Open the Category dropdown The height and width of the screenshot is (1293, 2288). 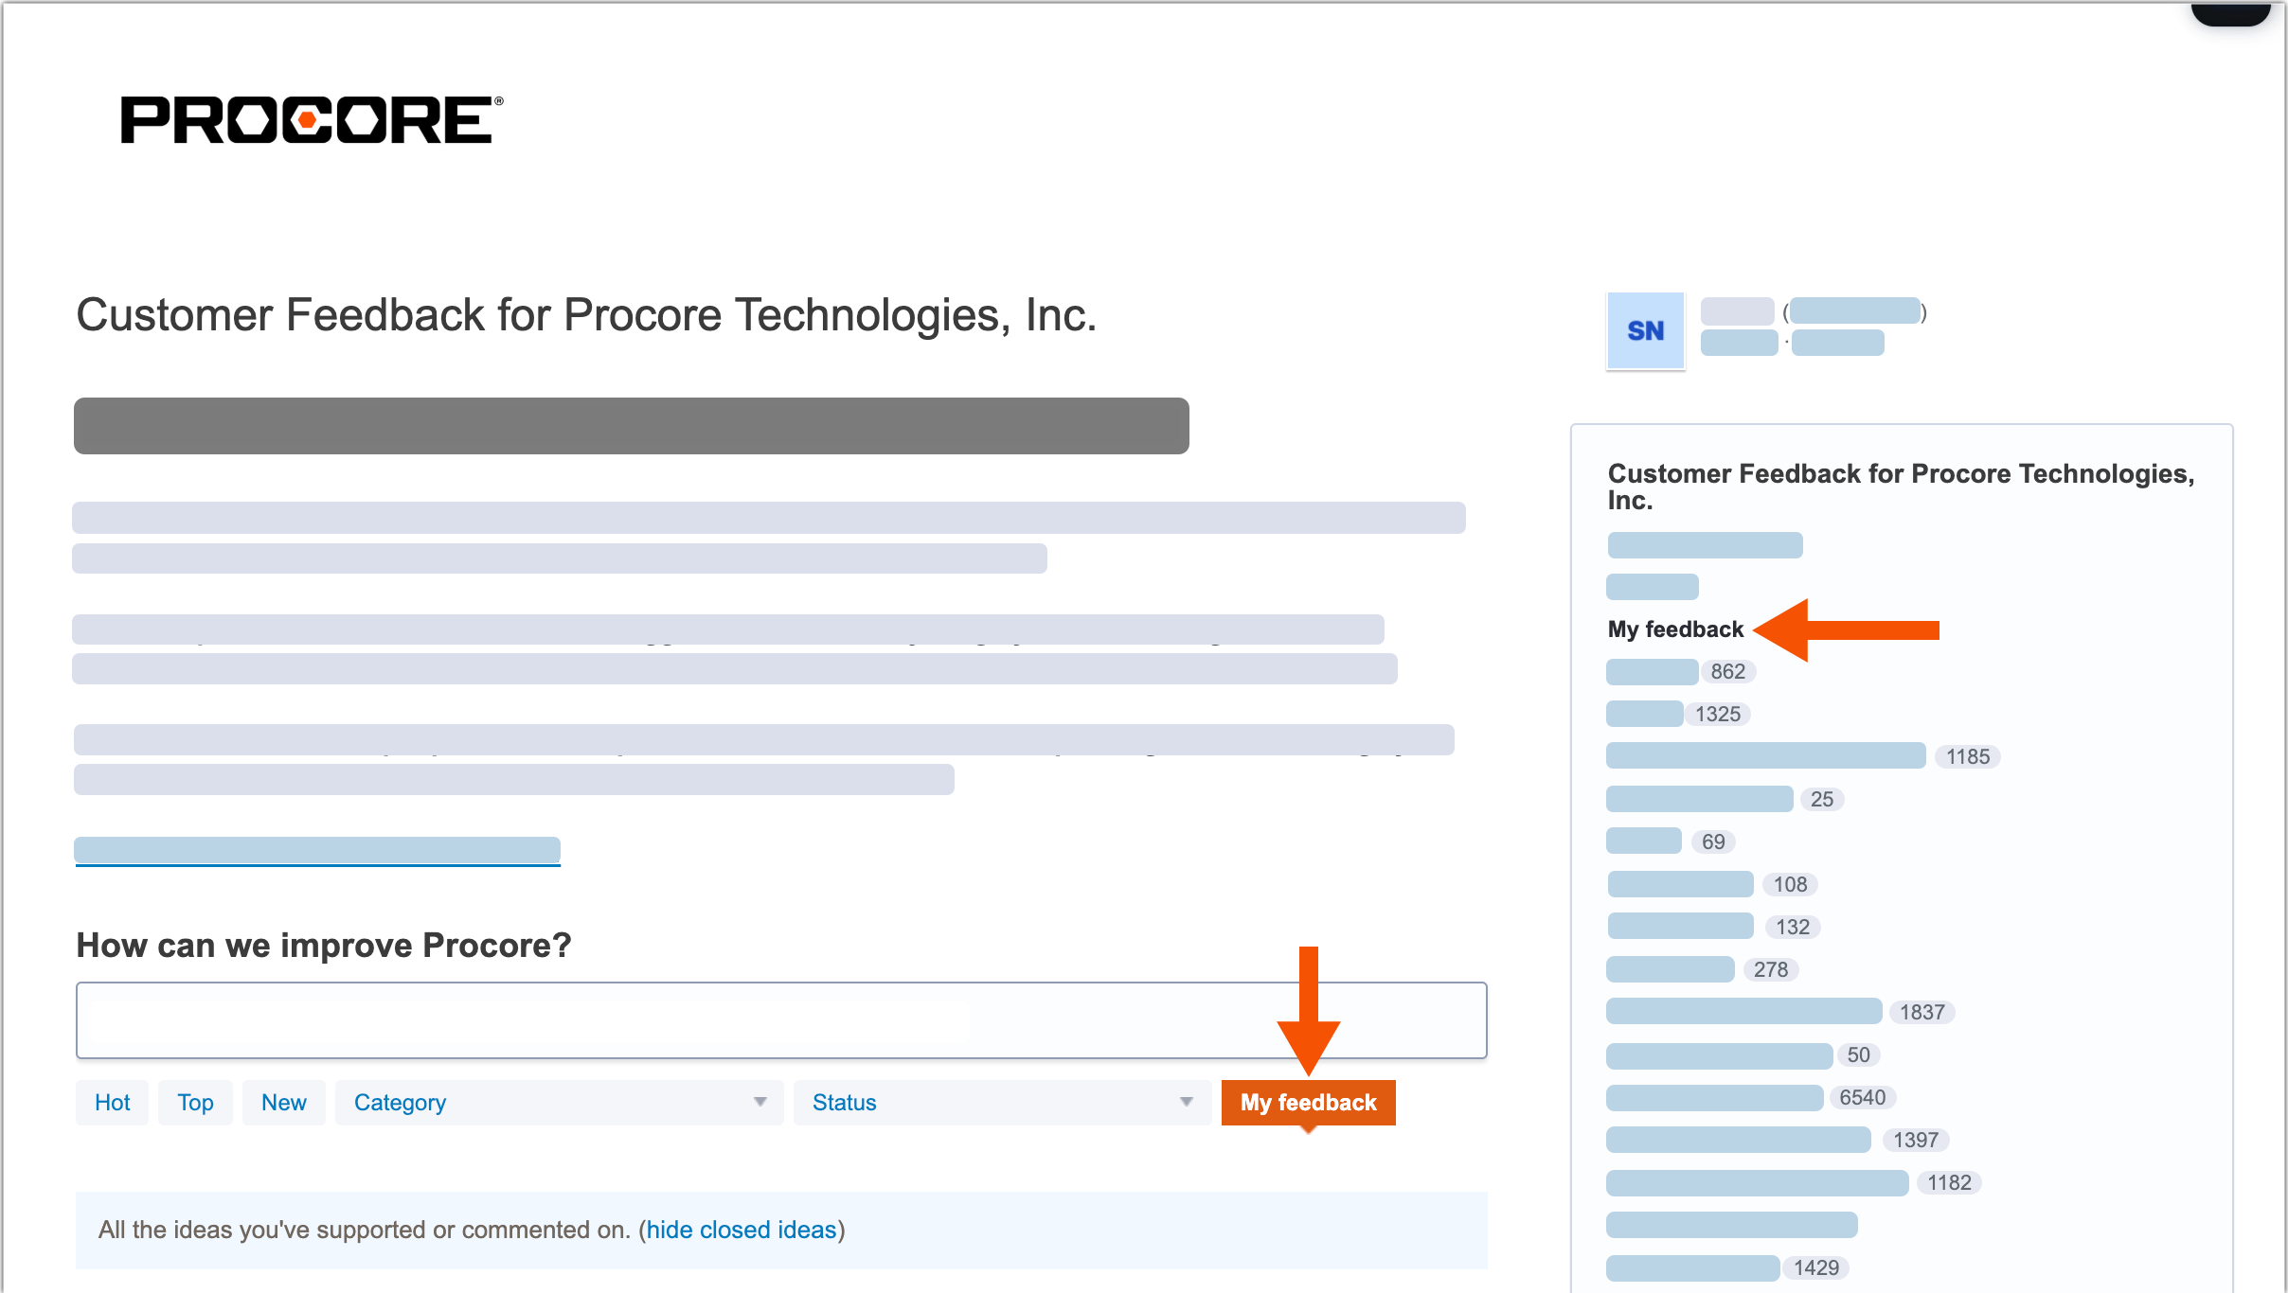click(559, 1102)
